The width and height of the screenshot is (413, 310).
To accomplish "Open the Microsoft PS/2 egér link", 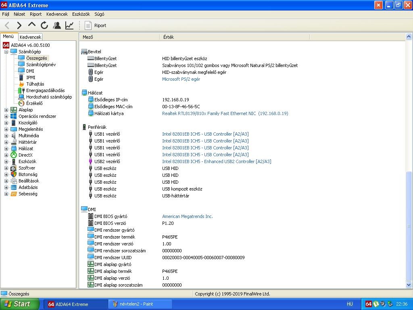I will 181,79.
